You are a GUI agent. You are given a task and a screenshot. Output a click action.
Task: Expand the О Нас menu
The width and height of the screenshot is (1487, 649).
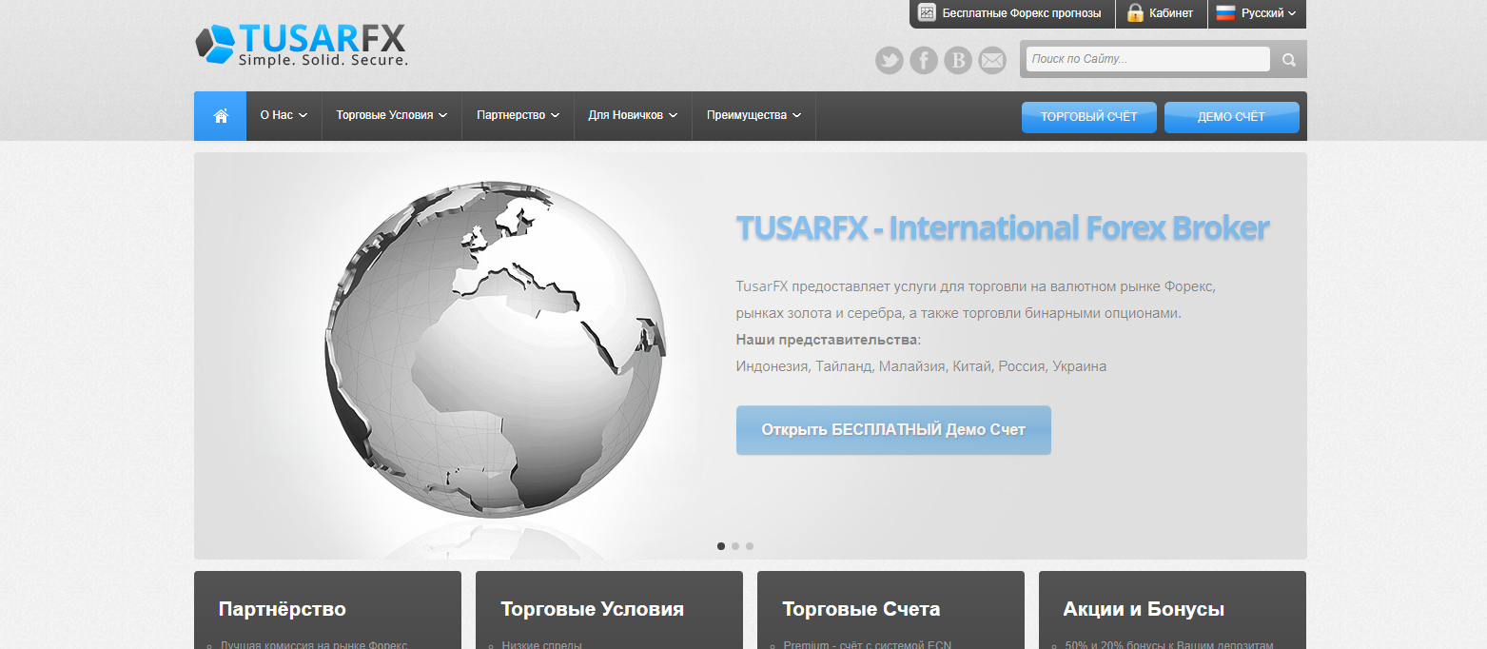tap(284, 115)
